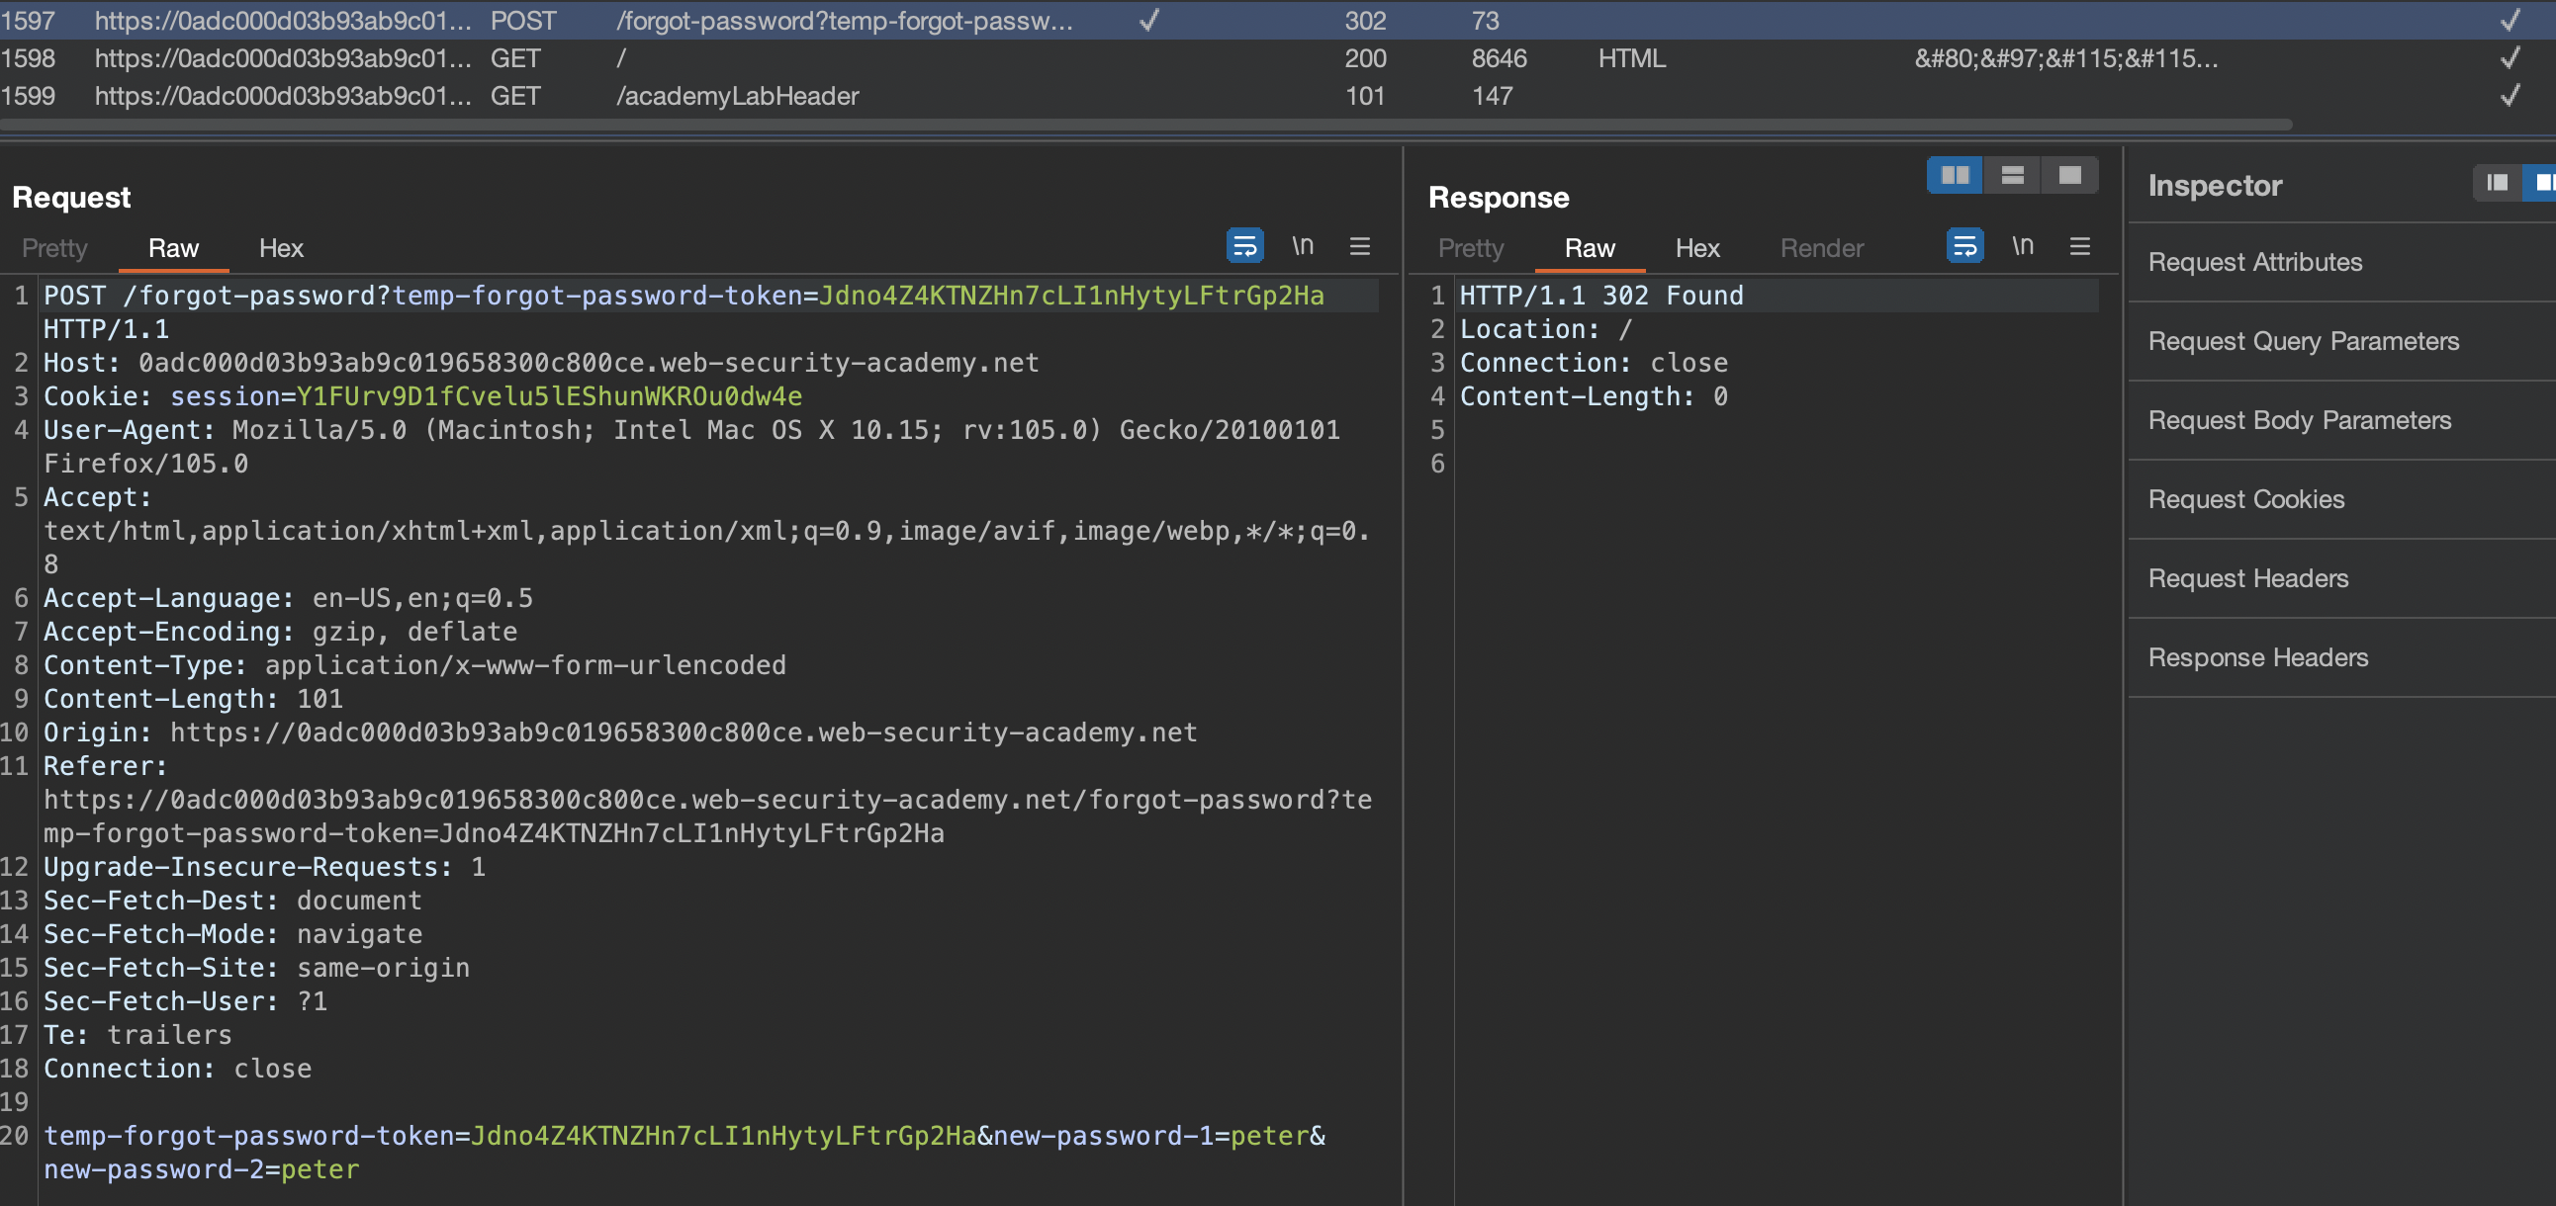
Task: Open the Response Render tab
Action: click(1821, 248)
